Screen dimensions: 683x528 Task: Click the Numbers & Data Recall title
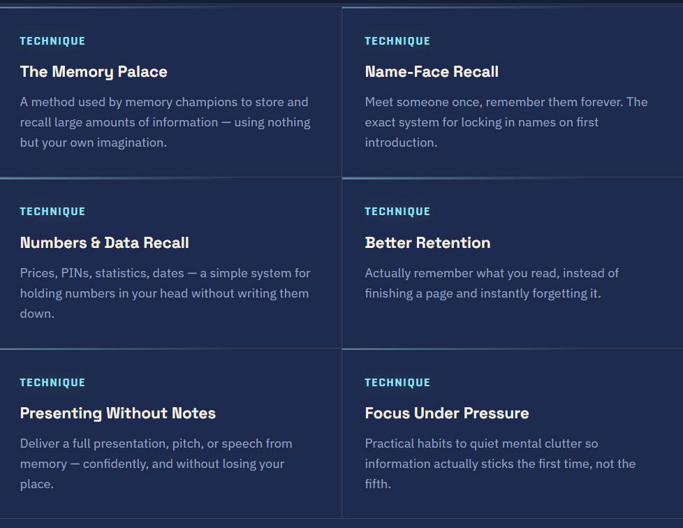[x=105, y=242]
